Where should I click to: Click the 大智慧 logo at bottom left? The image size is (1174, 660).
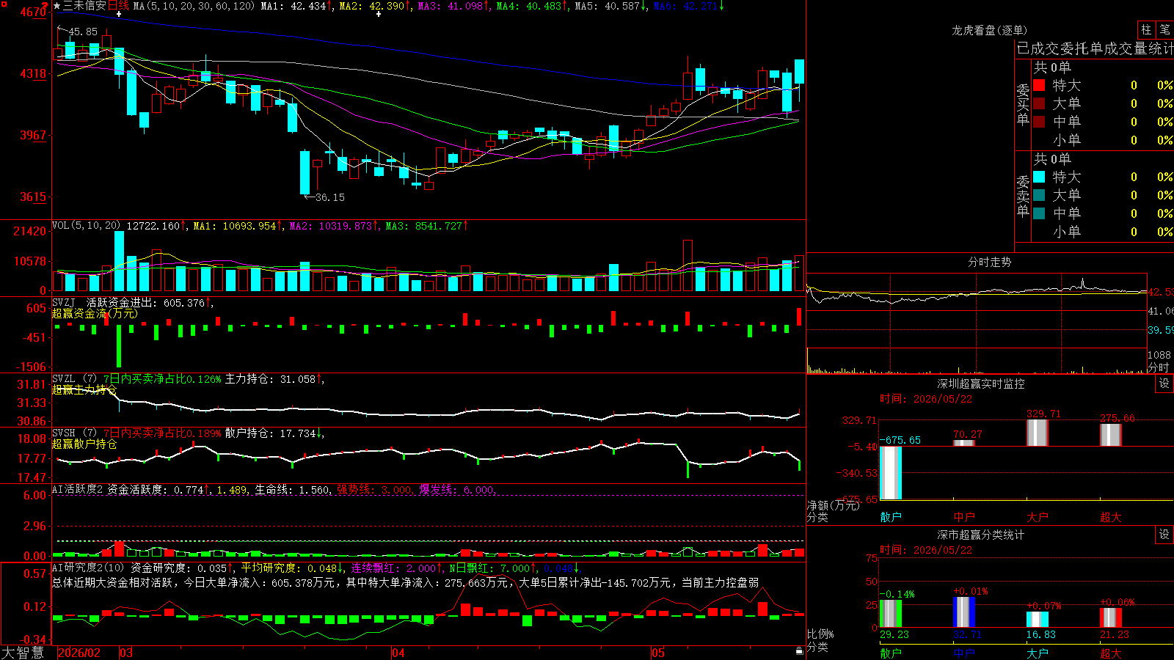23,653
